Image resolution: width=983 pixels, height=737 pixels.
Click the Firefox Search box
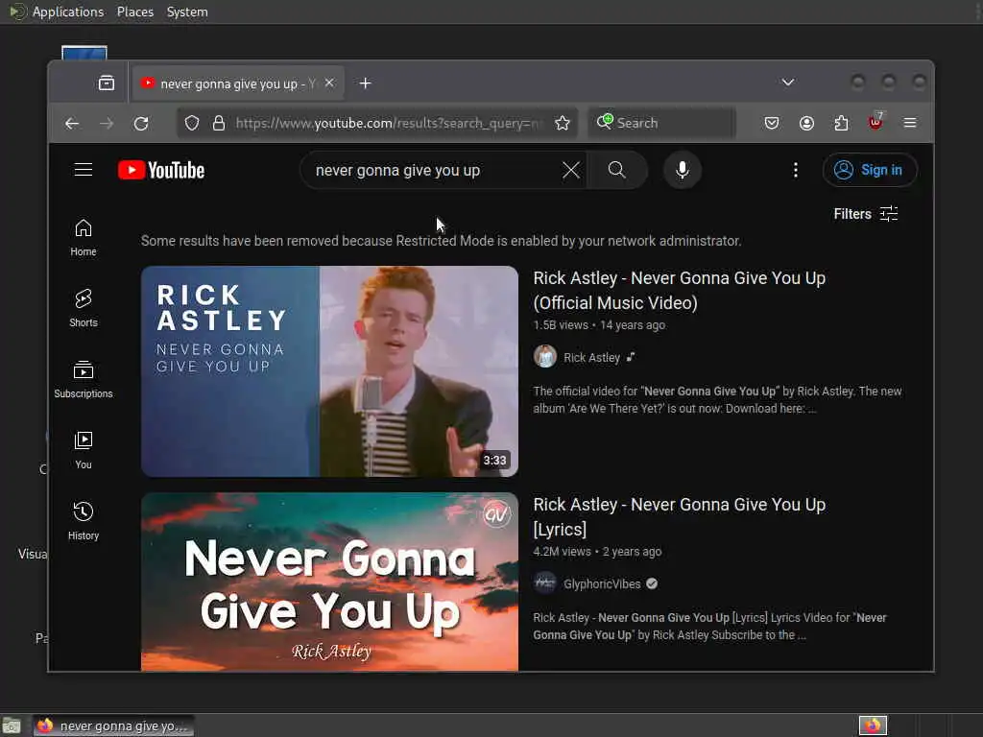661,123
